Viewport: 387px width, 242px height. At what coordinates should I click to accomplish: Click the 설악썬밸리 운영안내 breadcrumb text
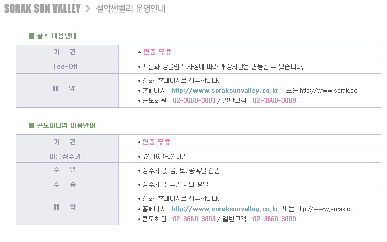[131, 9]
